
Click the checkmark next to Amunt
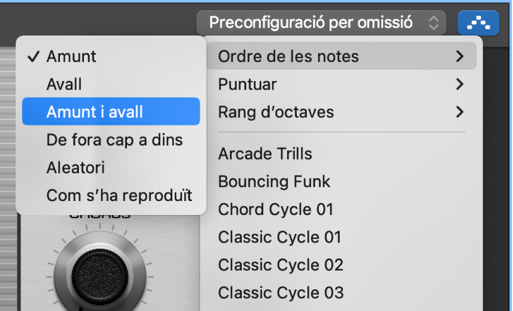(33, 56)
